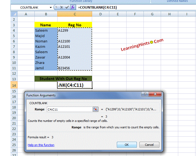Select the cell containing Noman
This screenshot has width=196, height=156.
[46, 41]
